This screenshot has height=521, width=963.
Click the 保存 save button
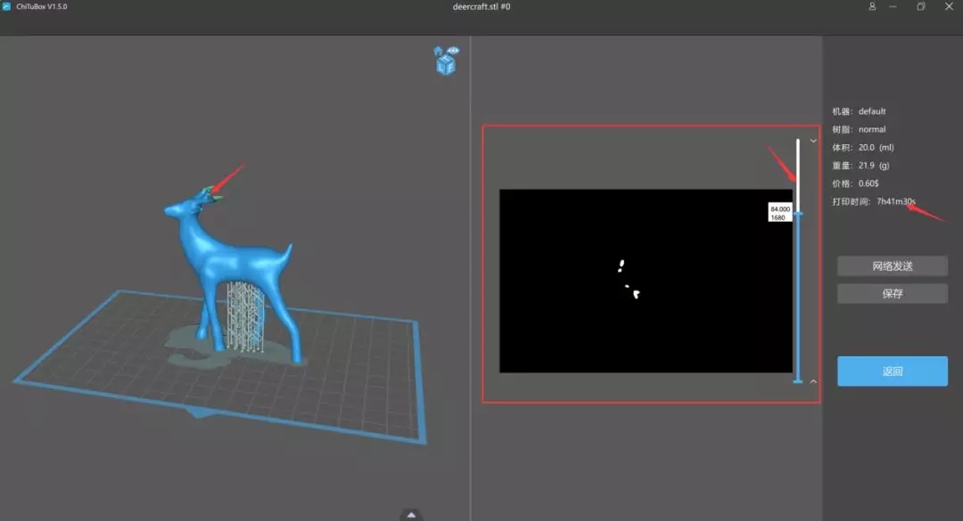pyautogui.click(x=892, y=294)
